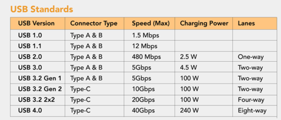Screen dimensions: 281x120
Task: Select the USB 3.2 2x2 cell
Action: [37, 100]
